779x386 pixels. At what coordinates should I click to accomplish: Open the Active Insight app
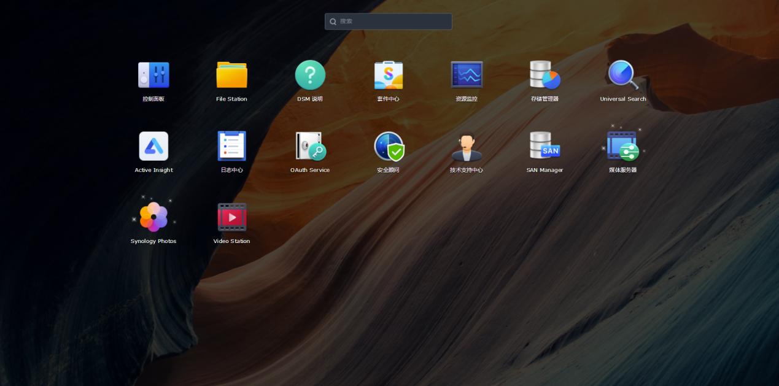point(153,146)
